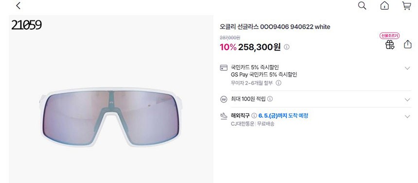Open info icon beside 무이자 2~6개월 할부

pos(279,83)
